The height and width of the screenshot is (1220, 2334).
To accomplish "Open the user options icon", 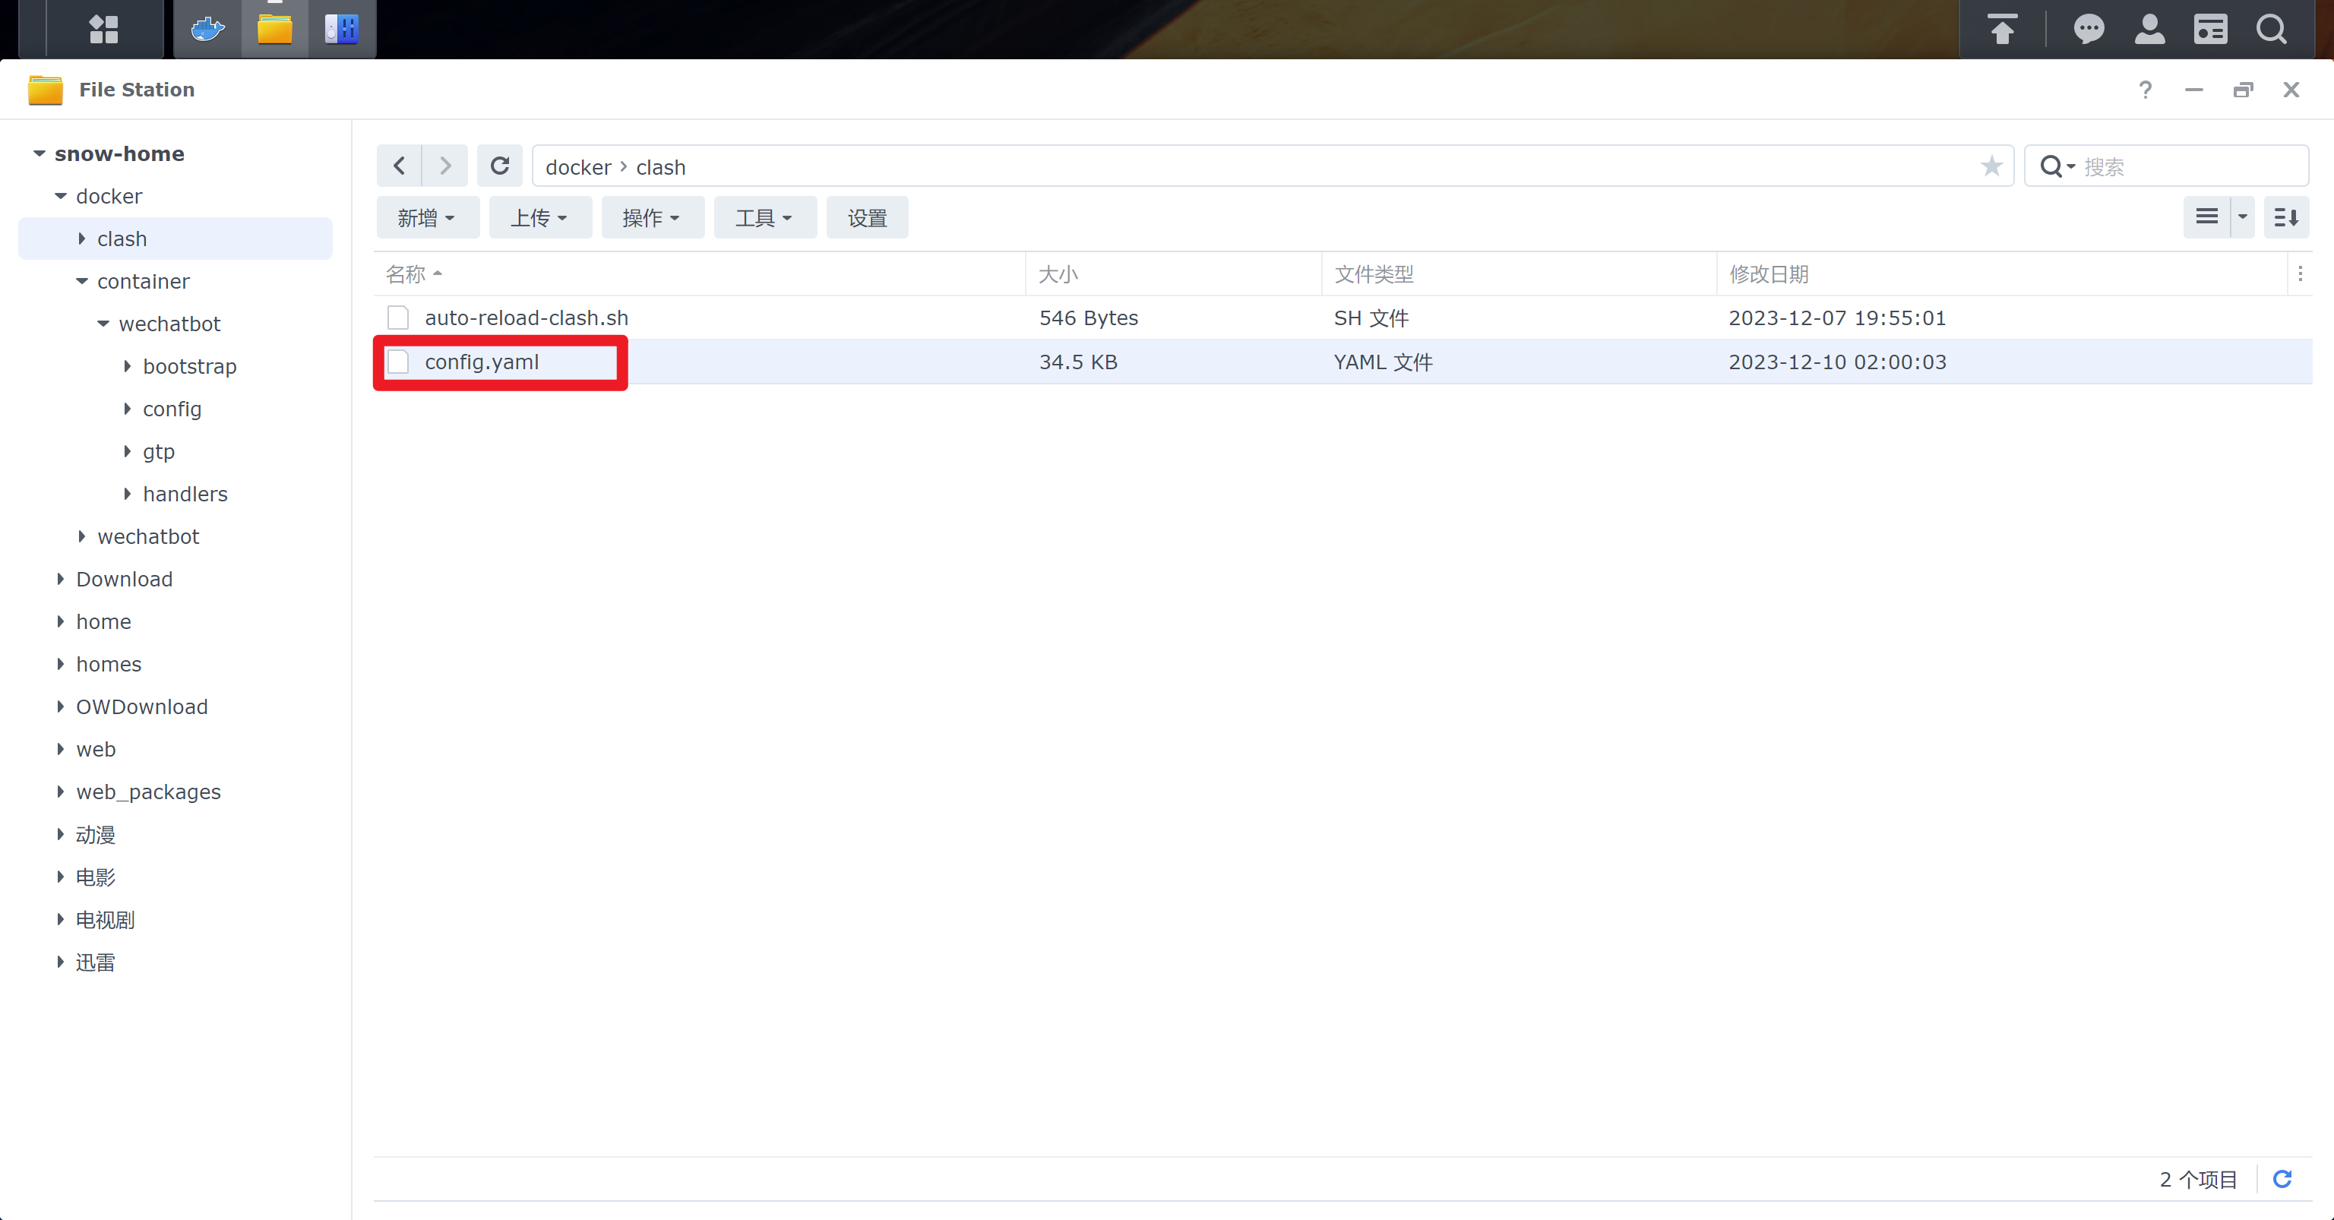I will coord(2149,29).
